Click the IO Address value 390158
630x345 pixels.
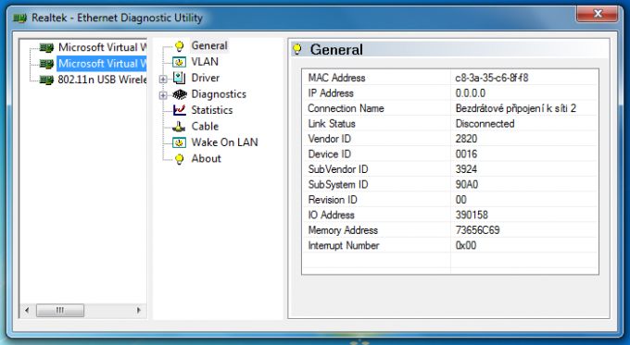(472, 215)
